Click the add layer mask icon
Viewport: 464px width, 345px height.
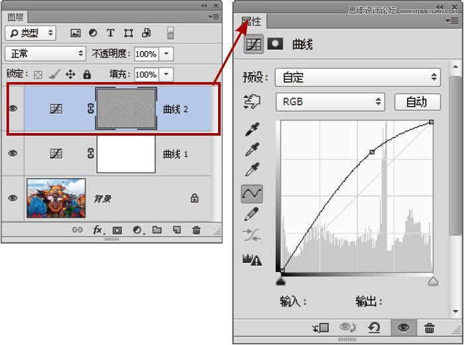[117, 230]
